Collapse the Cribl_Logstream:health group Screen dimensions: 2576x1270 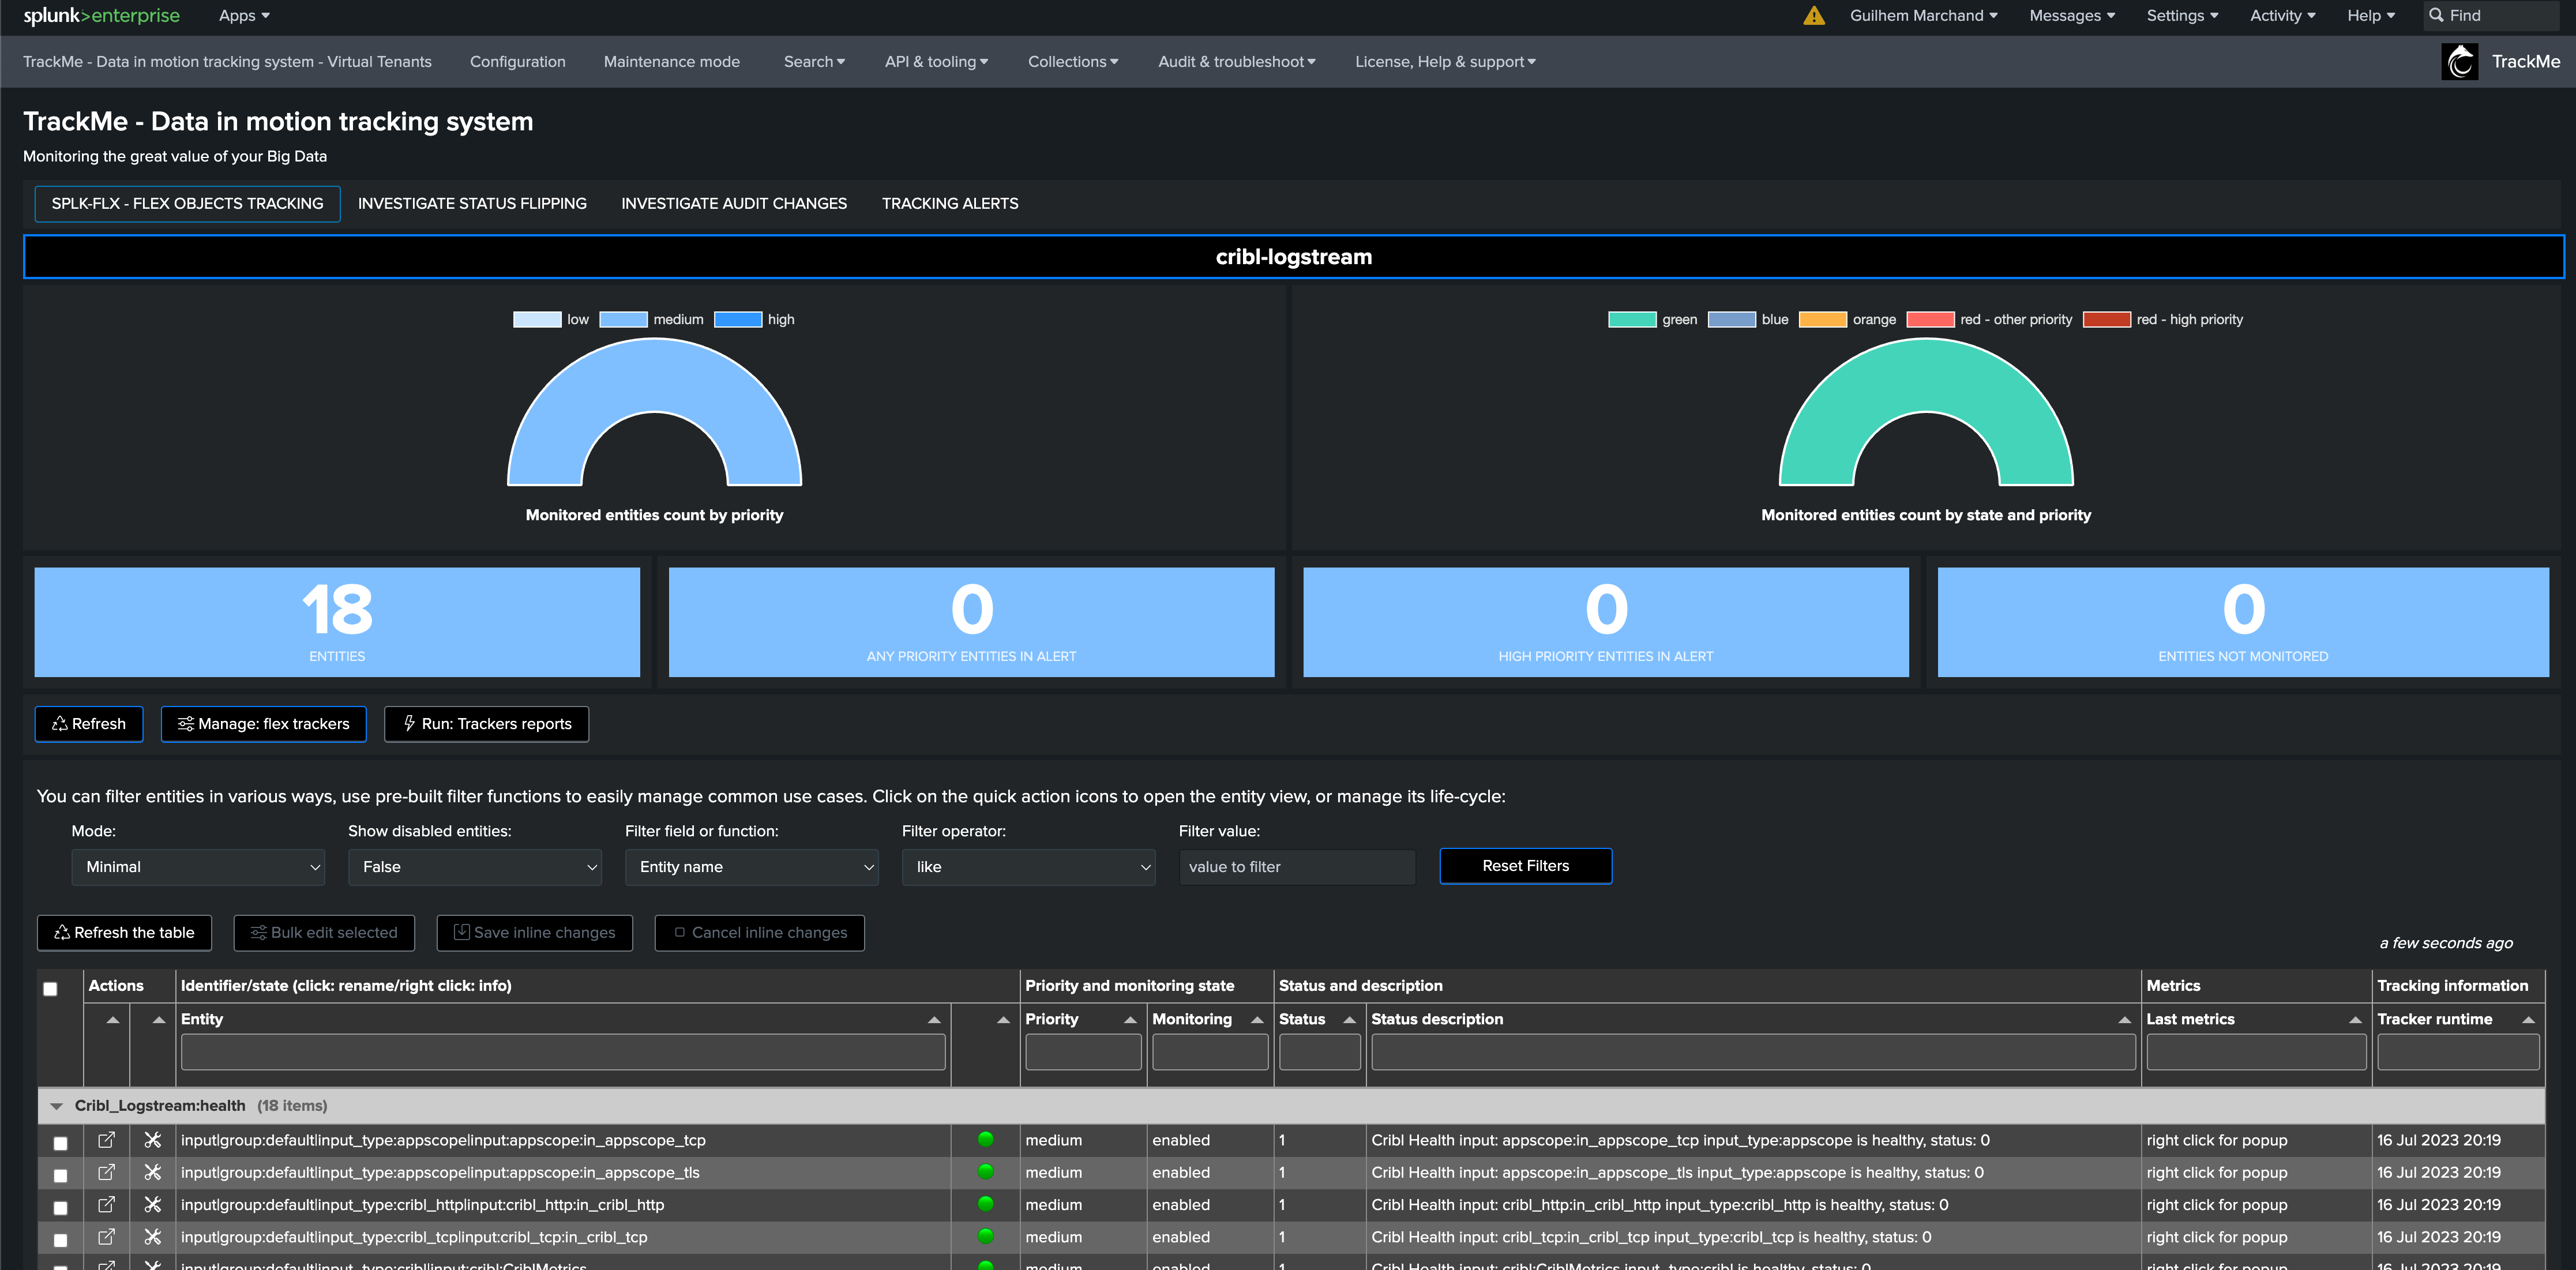click(x=56, y=1105)
